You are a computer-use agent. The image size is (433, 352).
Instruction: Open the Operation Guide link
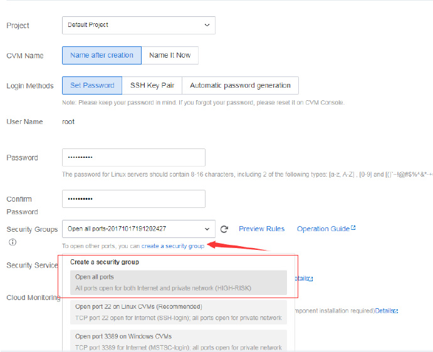coord(323,229)
